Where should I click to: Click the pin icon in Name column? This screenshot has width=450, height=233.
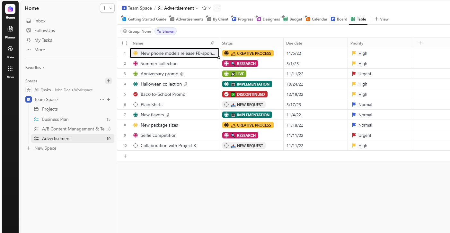tap(212, 43)
